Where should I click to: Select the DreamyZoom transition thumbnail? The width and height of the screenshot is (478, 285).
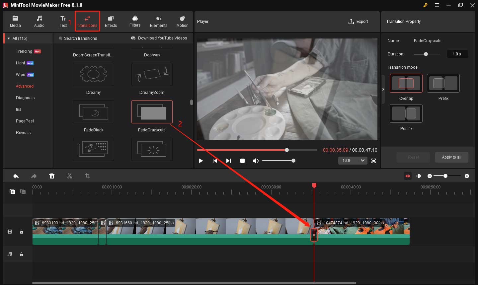tap(152, 75)
